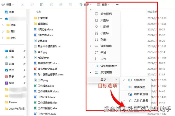This screenshot has height=116, width=175.
Task: Expand the 文档 folder tree chevron
Action: (x=3, y=38)
